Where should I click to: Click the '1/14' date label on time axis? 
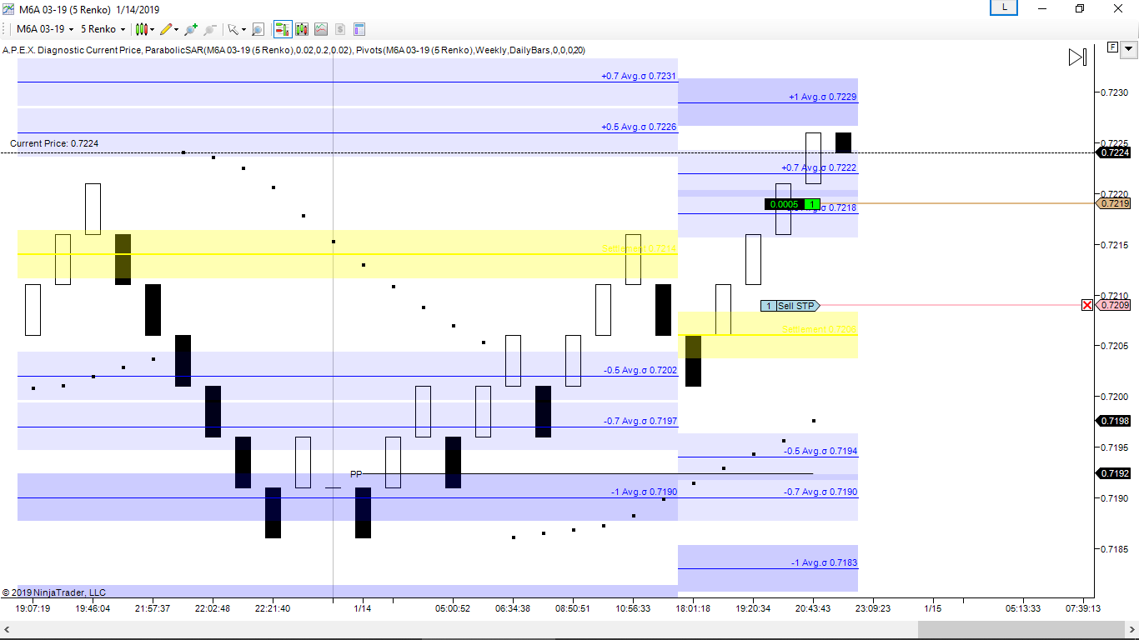(362, 608)
